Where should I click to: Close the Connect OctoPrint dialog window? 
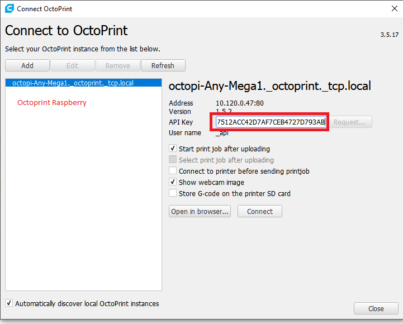click(x=395, y=8)
